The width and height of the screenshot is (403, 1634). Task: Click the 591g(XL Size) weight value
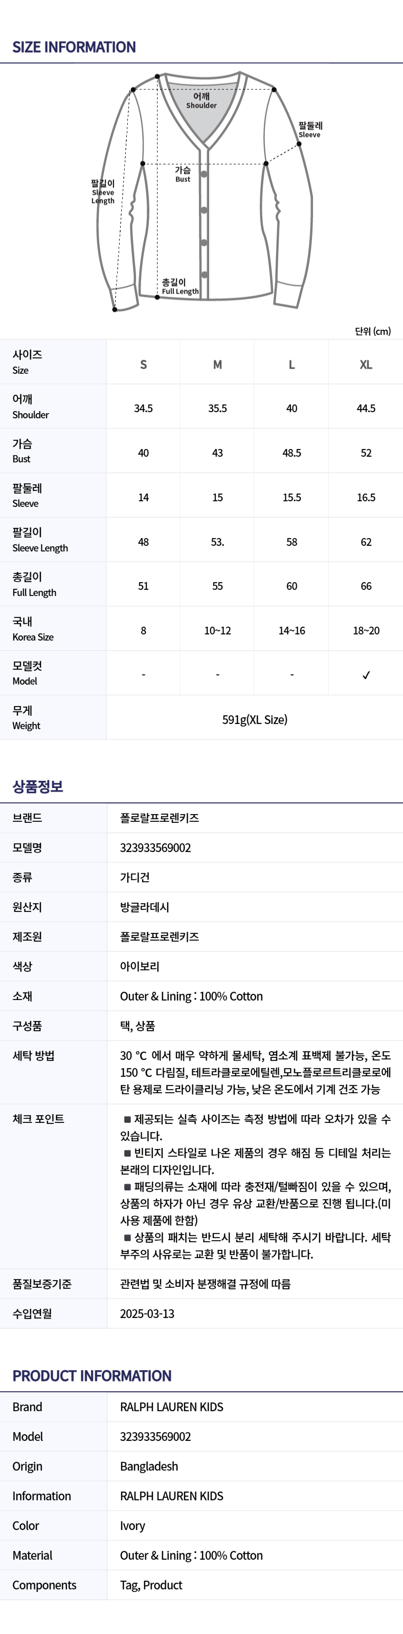(255, 719)
